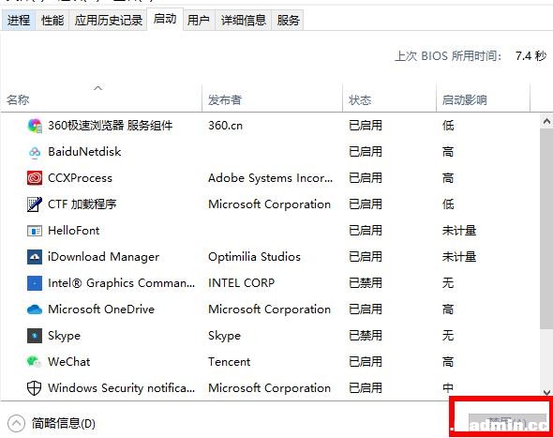Select the Microsoft OneDrive cloud icon
Viewport: 553px width, 438px height.
[x=35, y=310]
